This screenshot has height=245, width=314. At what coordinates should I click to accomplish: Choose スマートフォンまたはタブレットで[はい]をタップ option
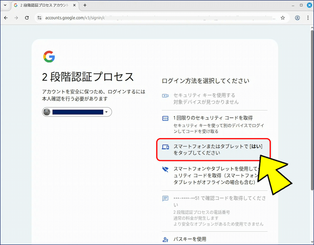point(214,149)
